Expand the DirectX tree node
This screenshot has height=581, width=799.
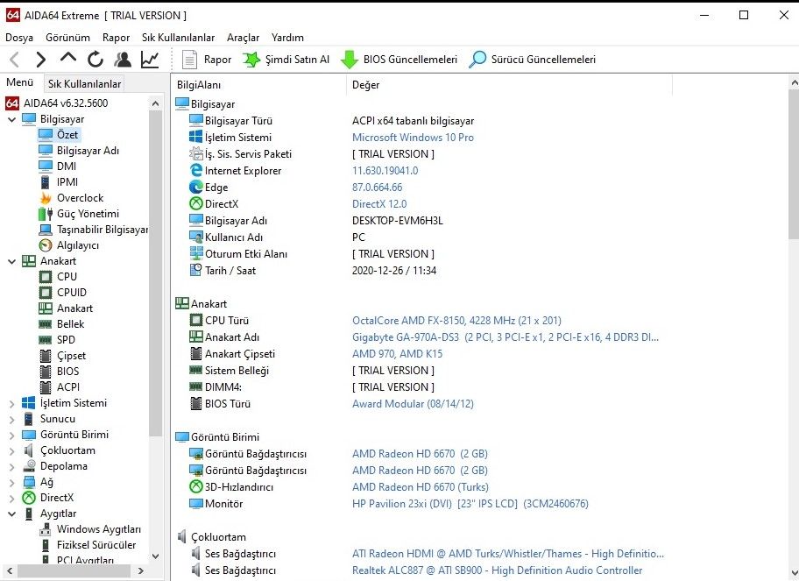(x=12, y=499)
